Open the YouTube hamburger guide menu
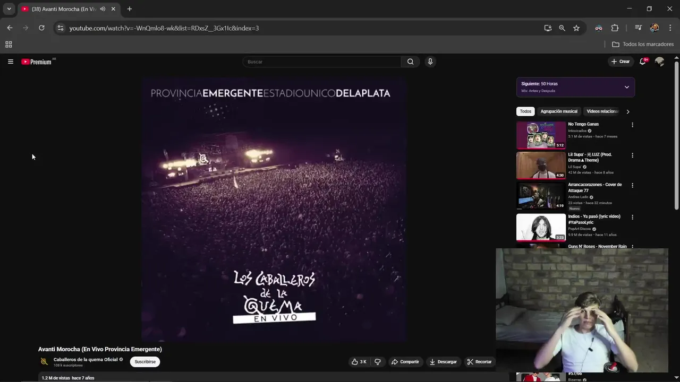The width and height of the screenshot is (680, 382). 10,62
